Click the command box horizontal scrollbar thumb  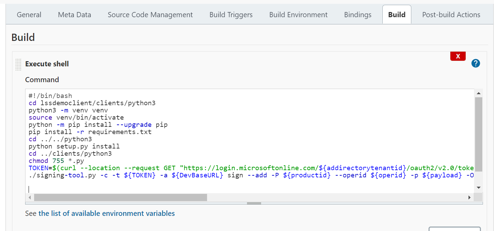pos(121,197)
